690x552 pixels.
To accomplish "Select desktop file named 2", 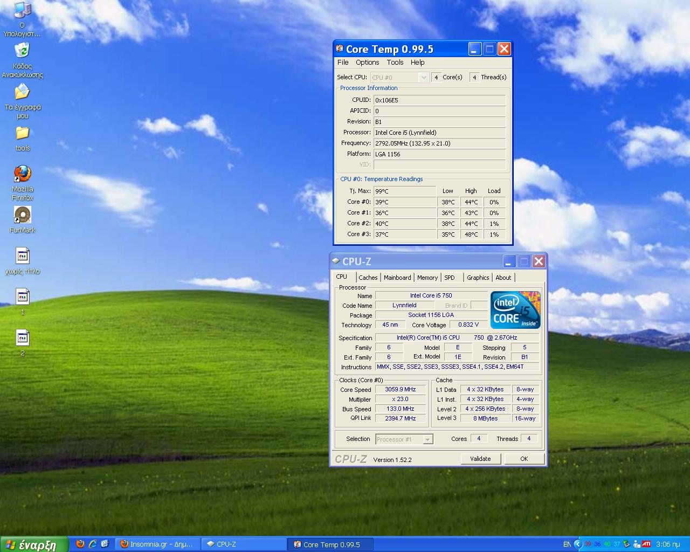I will pos(22,337).
